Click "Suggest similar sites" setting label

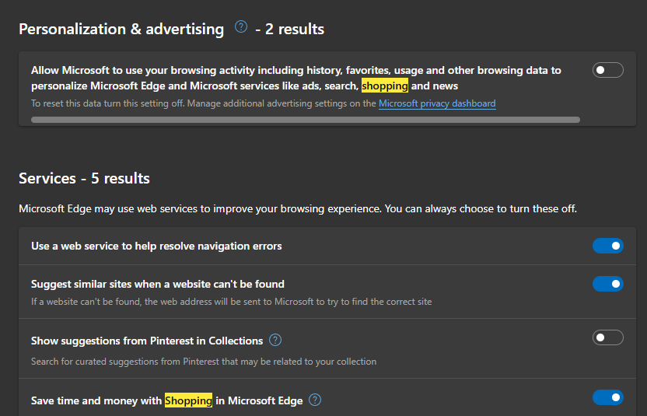click(158, 284)
